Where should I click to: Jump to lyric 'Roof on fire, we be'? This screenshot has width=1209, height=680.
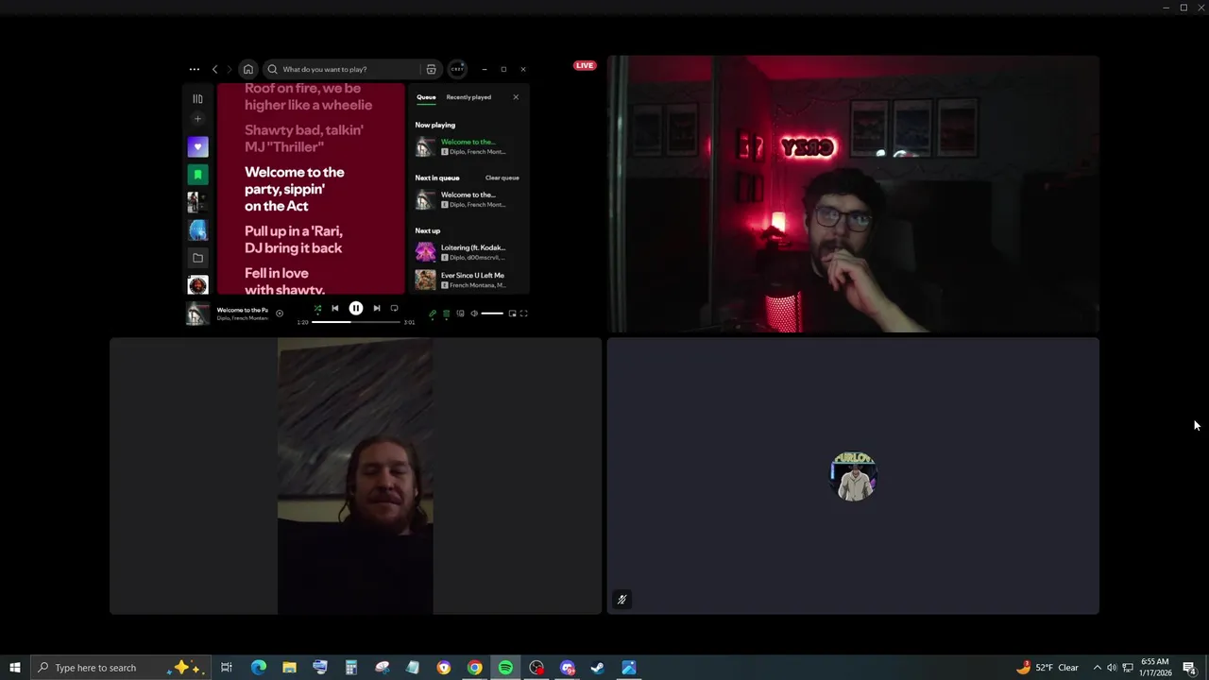tap(302, 88)
